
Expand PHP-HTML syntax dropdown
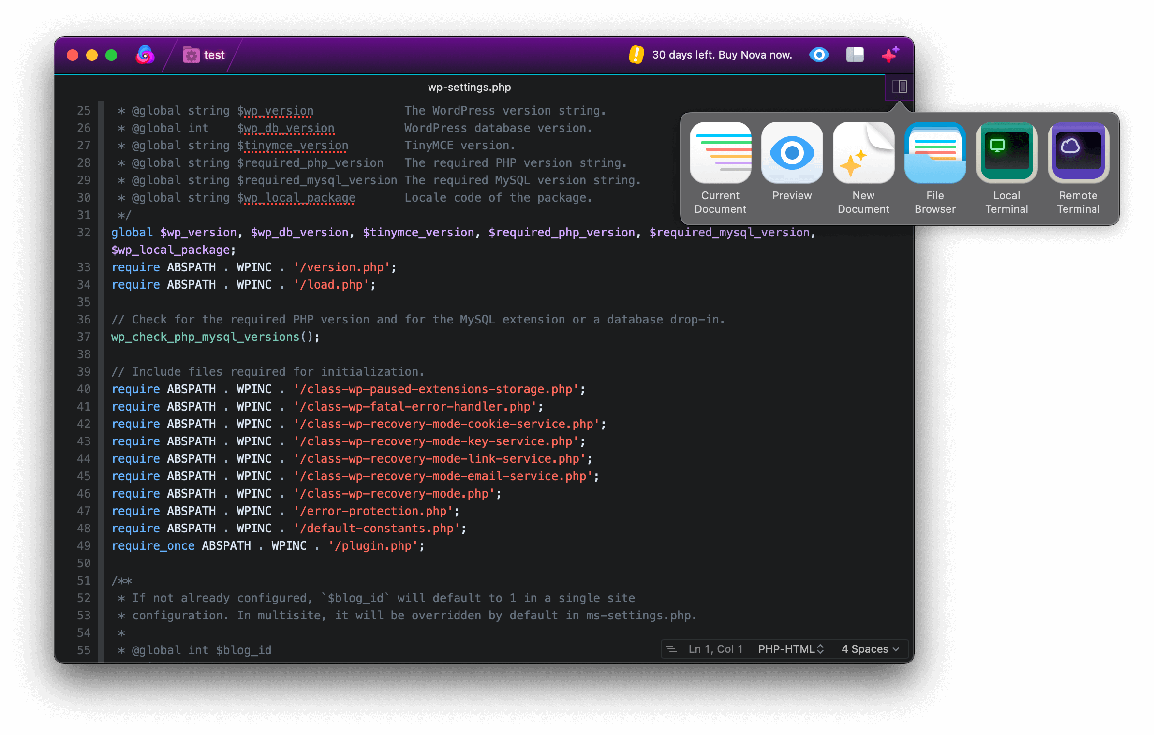point(791,648)
